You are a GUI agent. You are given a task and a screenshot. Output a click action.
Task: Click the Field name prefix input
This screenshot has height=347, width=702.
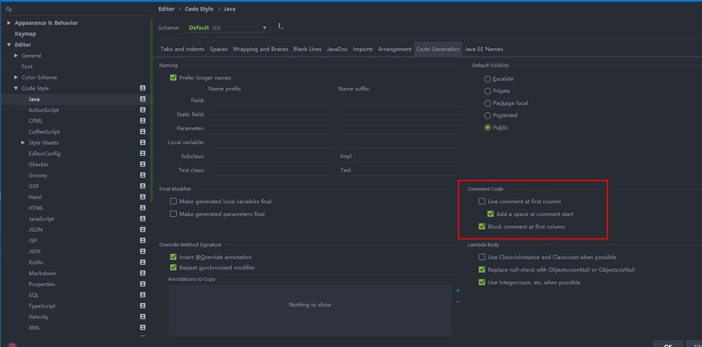pos(271,100)
